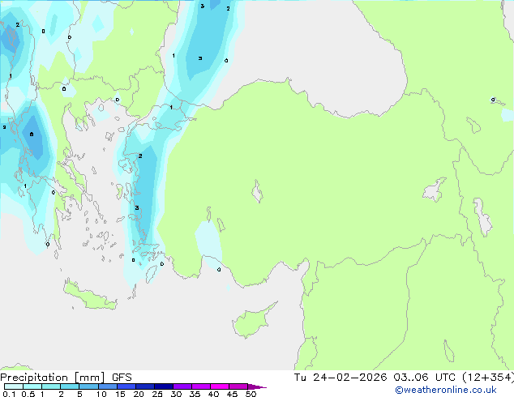Click the 20 mm legend color swatch
The image size is (514, 397).
(x=144, y=386)
